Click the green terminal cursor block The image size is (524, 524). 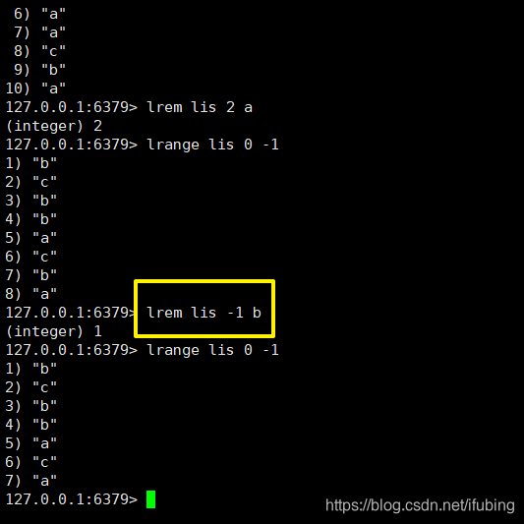click(x=150, y=499)
